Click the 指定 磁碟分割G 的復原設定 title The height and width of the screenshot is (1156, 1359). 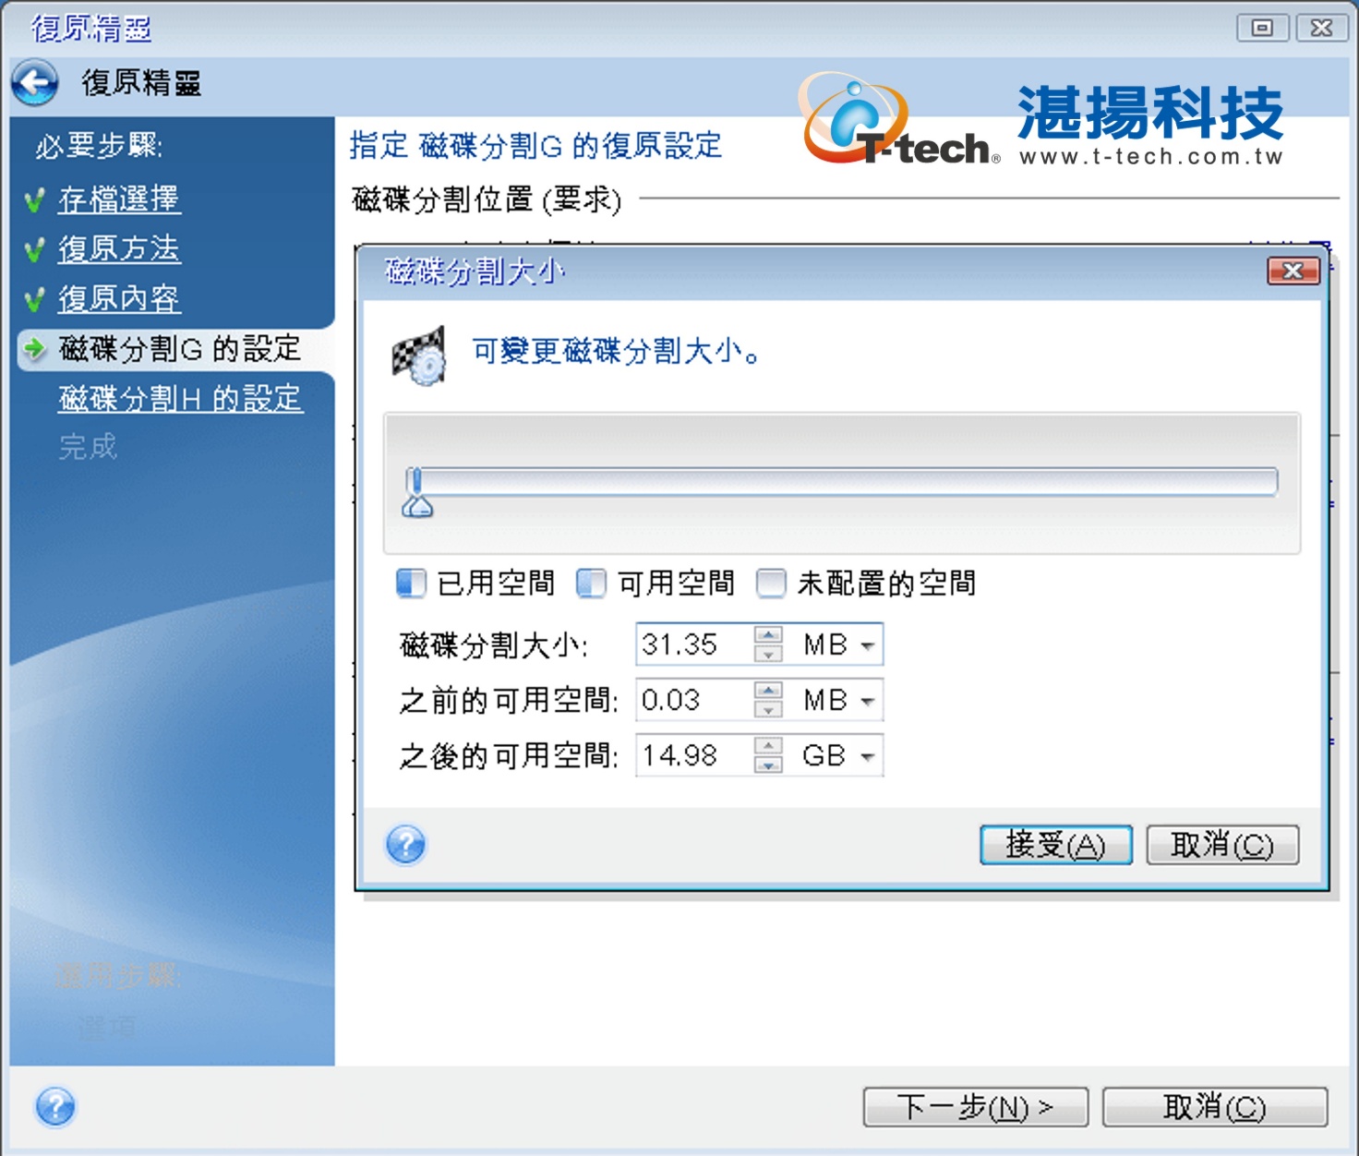click(535, 146)
